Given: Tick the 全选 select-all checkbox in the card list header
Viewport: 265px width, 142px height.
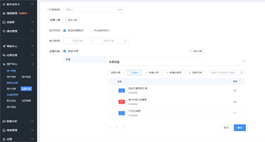Looking at the screenshot, I should click(x=112, y=82).
